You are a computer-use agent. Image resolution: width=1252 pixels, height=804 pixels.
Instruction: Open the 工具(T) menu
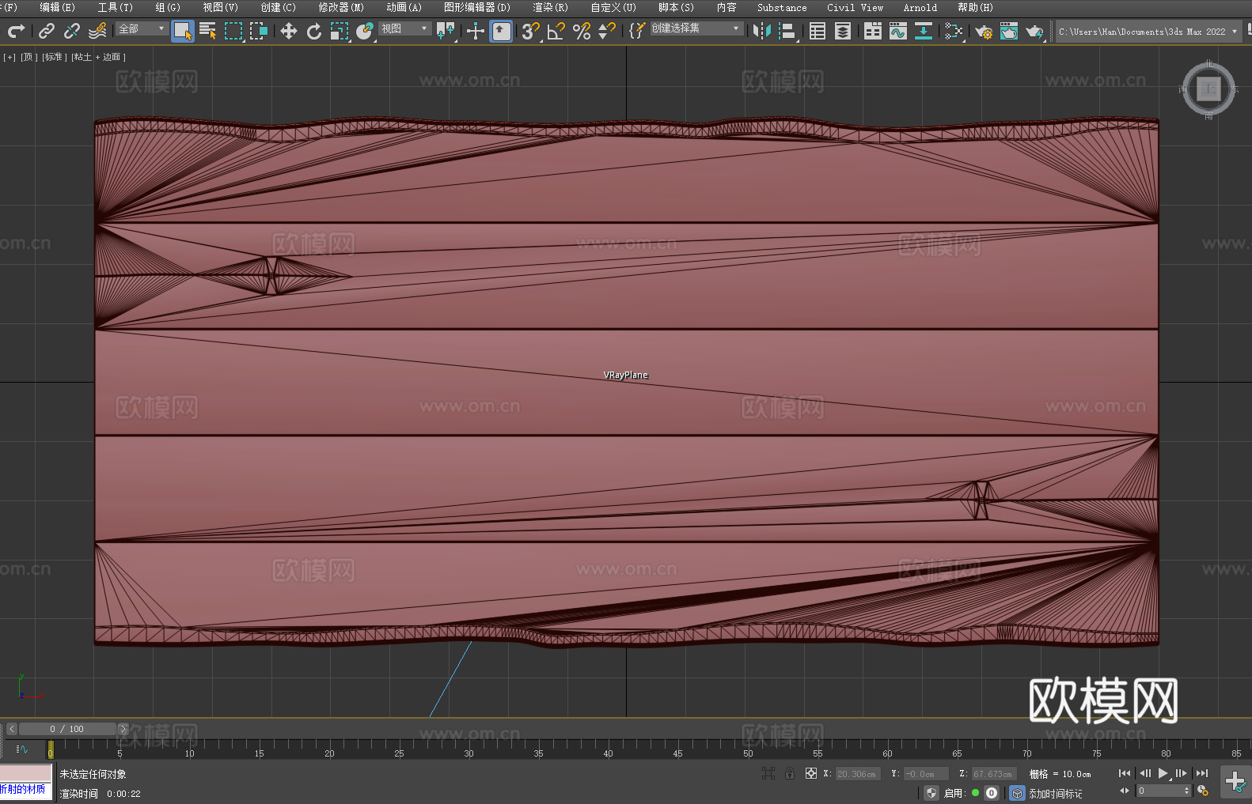click(x=115, y=7)
